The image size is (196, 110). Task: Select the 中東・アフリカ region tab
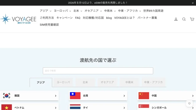tap(153, 82)
